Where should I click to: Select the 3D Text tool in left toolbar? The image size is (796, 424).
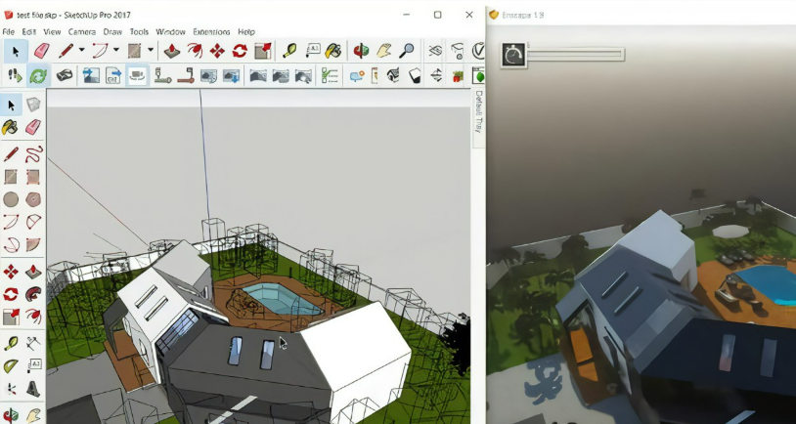[x=33, y=389]
